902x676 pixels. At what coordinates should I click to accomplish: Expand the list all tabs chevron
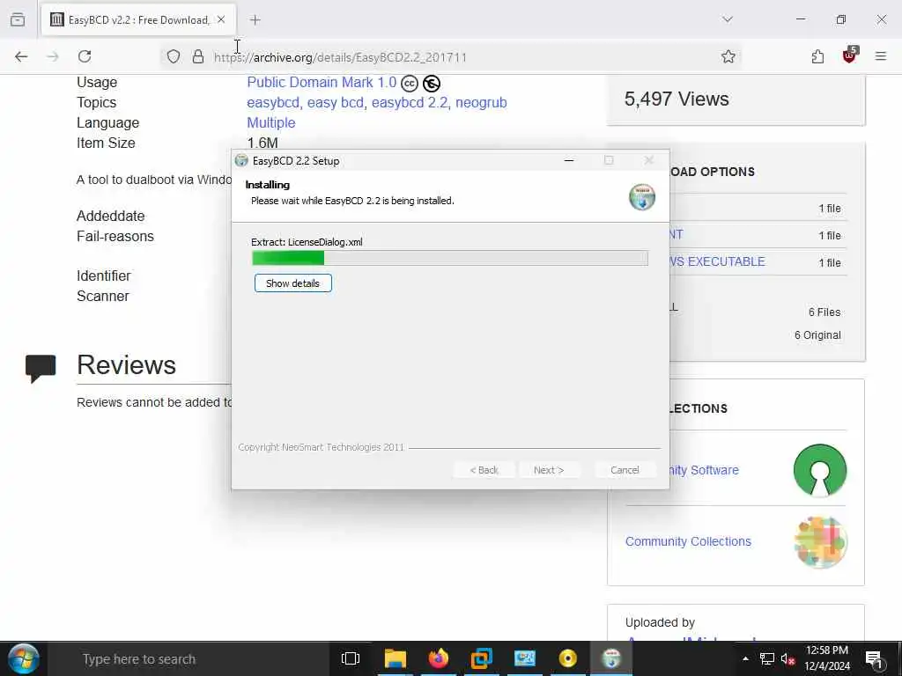point(728,19)
